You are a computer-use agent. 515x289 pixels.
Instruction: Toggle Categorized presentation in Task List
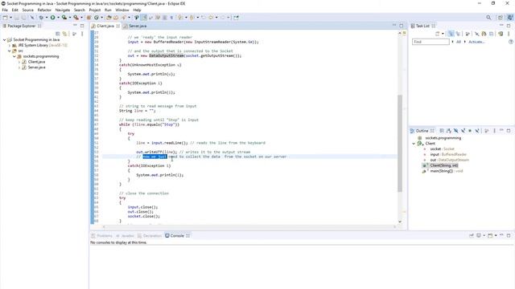(451, 34)
